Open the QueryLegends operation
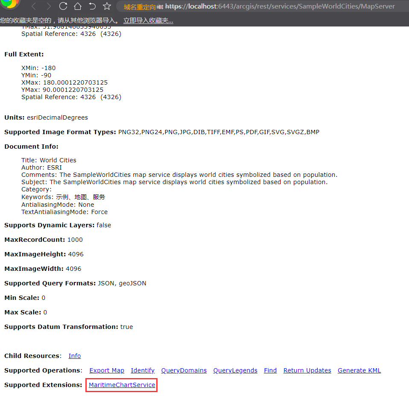 [235, 370]
